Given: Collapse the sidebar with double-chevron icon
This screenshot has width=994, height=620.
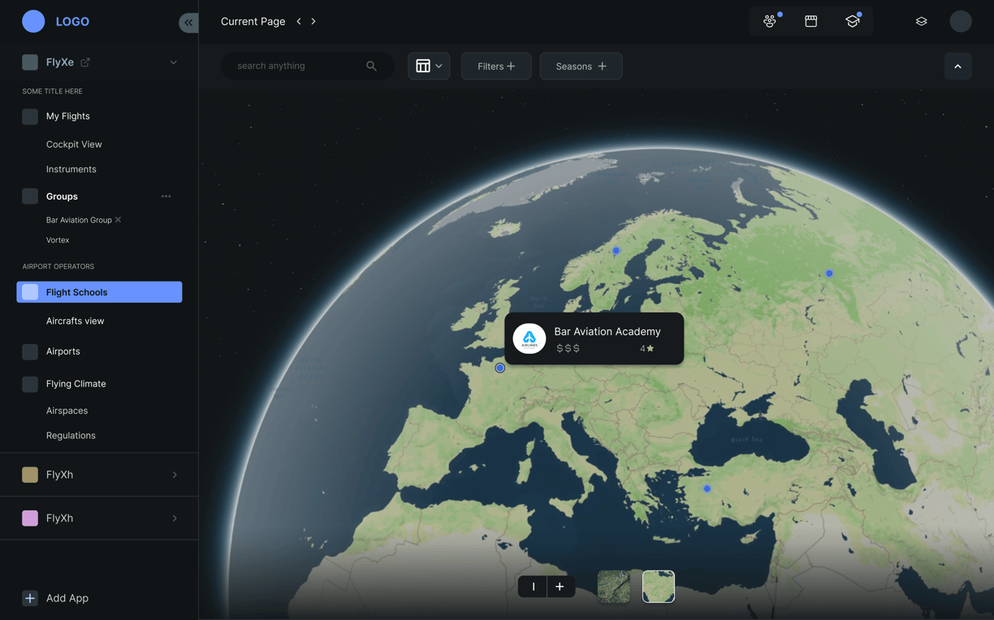Looking at the screenshot, I should click(188, 23).
